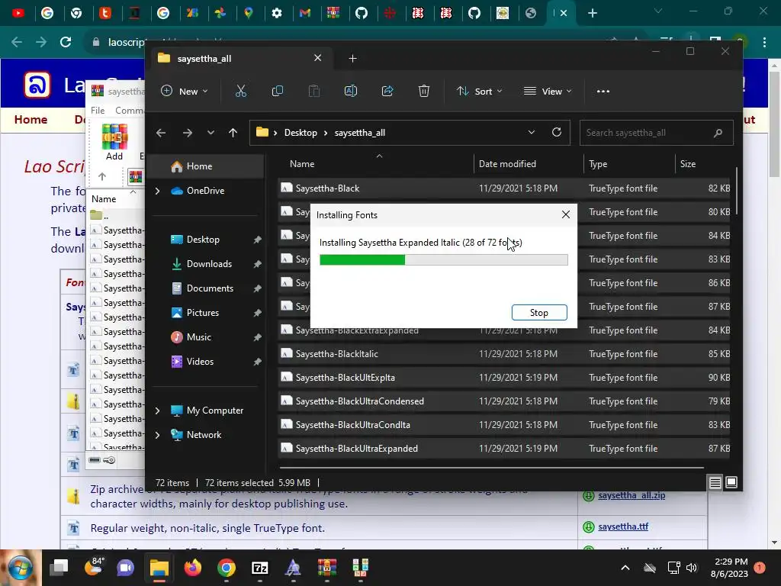Viewport: 781px width, 586px height.
Task: Open the New dropdown in Explorer
Action: 185,92
